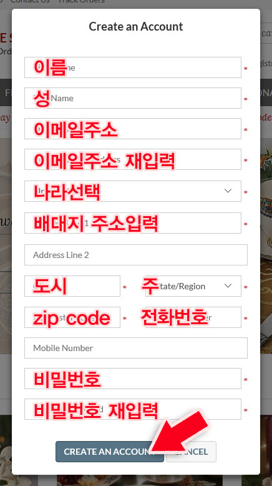The image size is (272, 486).
Task: Click the Phone Number field
Action: point(193,317)
